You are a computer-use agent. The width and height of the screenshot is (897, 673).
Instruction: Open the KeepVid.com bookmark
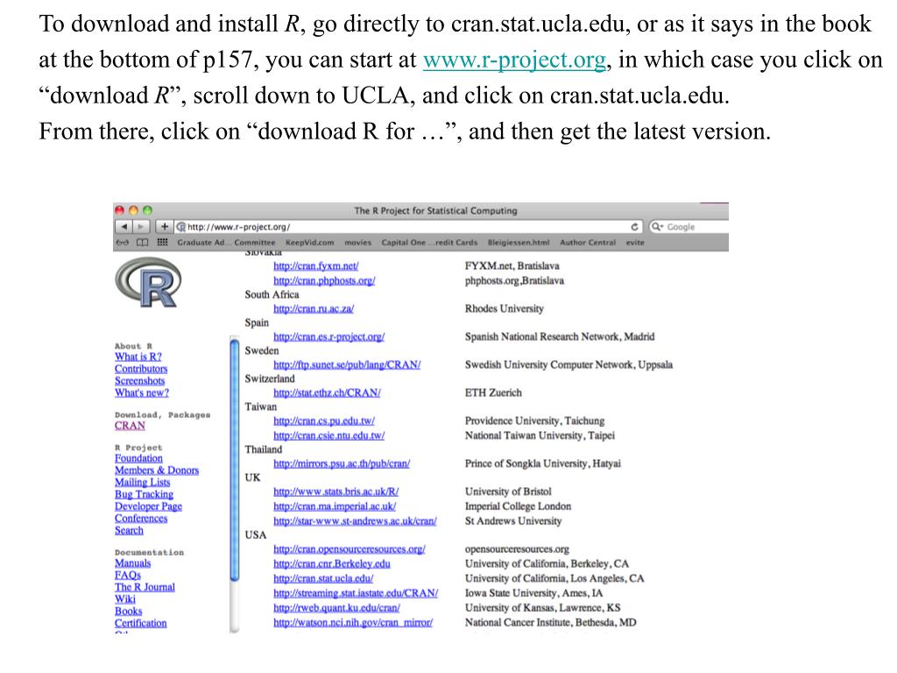(309, 243)
